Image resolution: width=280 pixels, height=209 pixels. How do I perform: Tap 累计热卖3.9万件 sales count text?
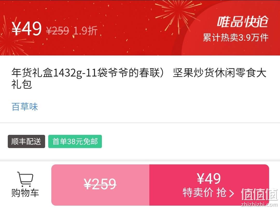(x=236, y=38)
